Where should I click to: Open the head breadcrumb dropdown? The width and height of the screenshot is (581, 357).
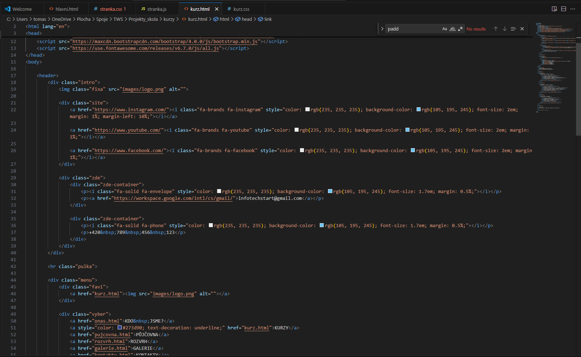click(x=247, y=19)
